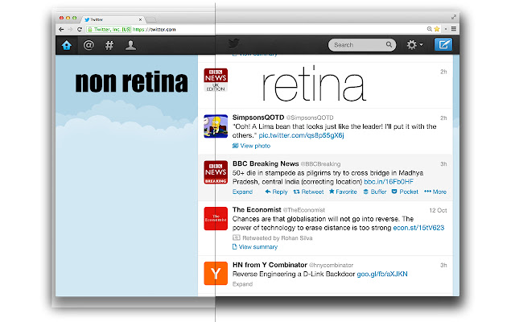This screenshot has height=322, width=515.
Task: Expand the BBC Breaking News tweet
Action: point(242,192)
